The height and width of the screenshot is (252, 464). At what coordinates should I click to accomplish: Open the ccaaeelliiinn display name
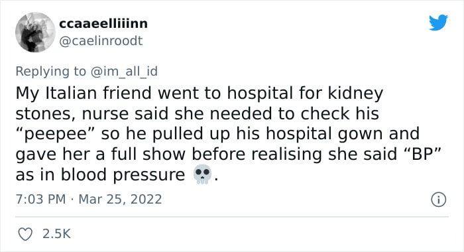(x=103, y=23)
